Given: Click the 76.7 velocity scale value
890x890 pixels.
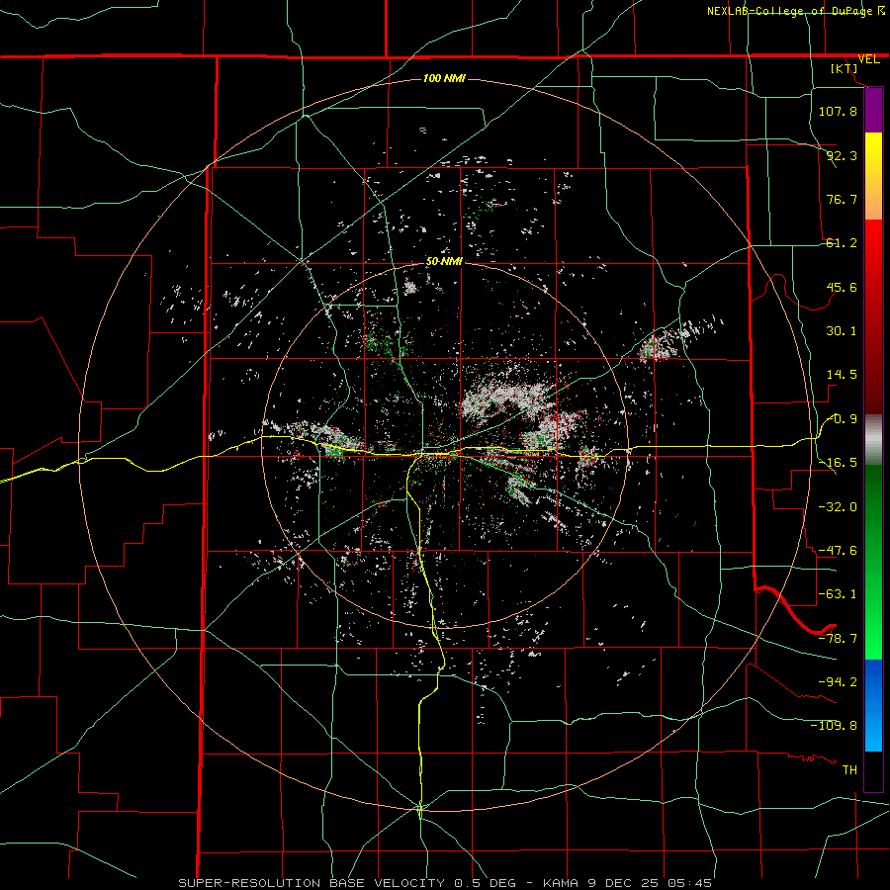Looking at the screenshot, I should tap(842, 199).
